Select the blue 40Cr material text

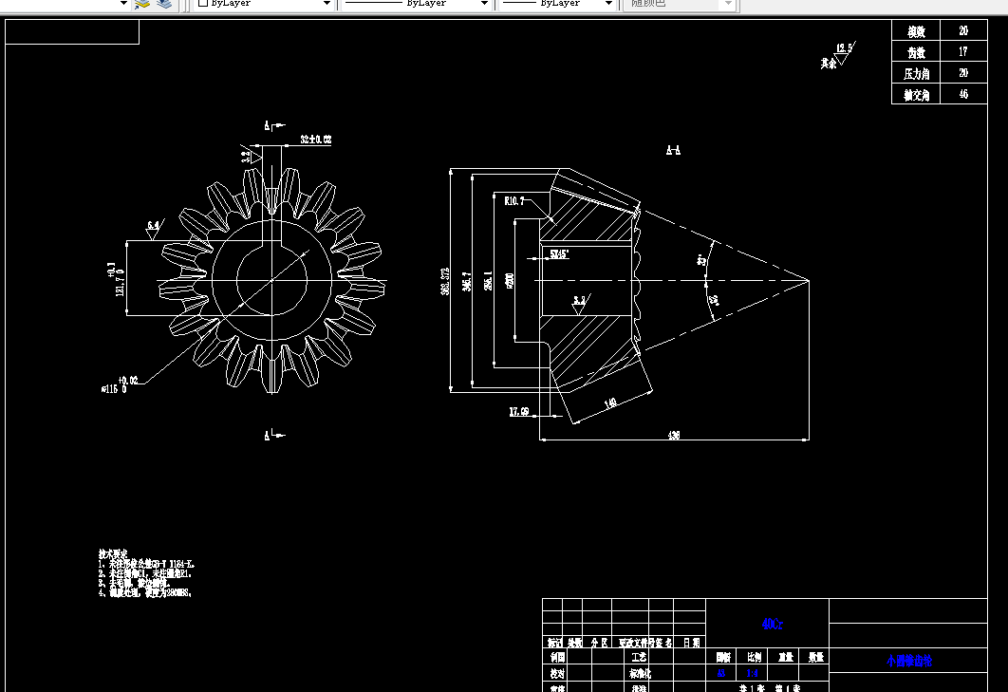click(x=772, y=624)
